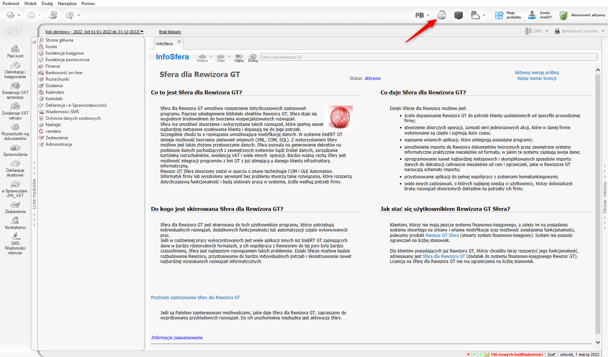This screenshot has width=608, height=357.
Task: Expand the dropdown arrow next to Wstecz
Action: pos(211,57)
